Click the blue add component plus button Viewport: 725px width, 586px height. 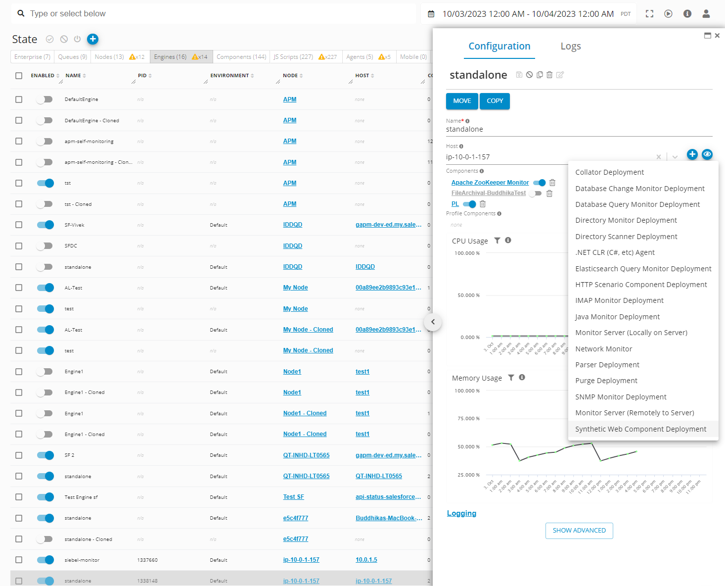[692, 154]
